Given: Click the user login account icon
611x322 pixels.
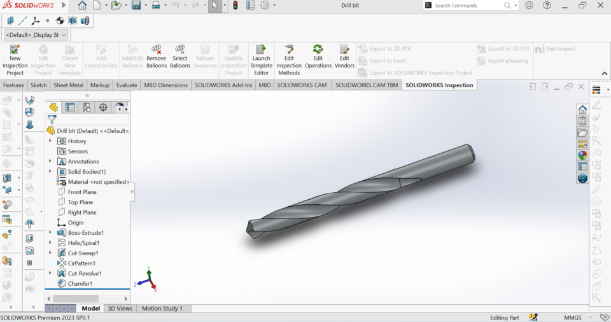Looking at the screenshot, I should pos(529,6).
